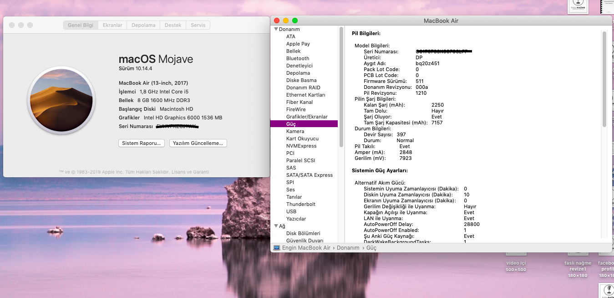Click 'Pil Bilgileri:' heading
Screen dimensions: 614x298
tap(366, 33)
